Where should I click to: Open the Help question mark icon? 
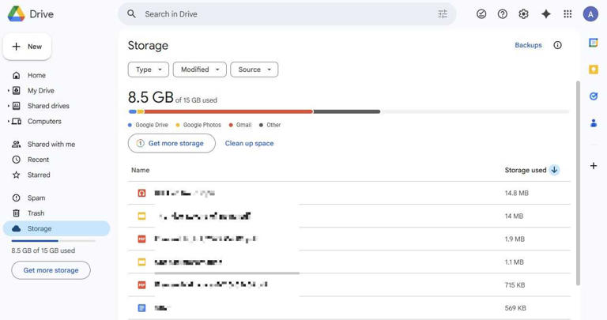pyautogui.click(x=503, y=14)
